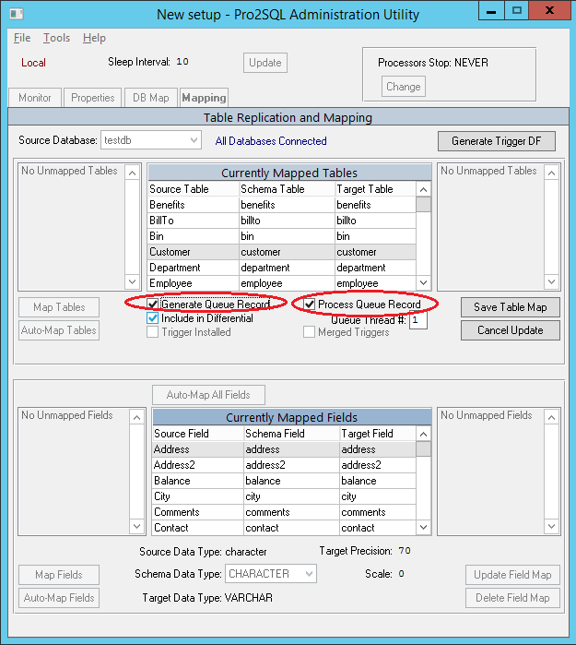Click down arrow of right unmapped fields list
The width and height of the screenshot is (576, 645).
(551, 526)
